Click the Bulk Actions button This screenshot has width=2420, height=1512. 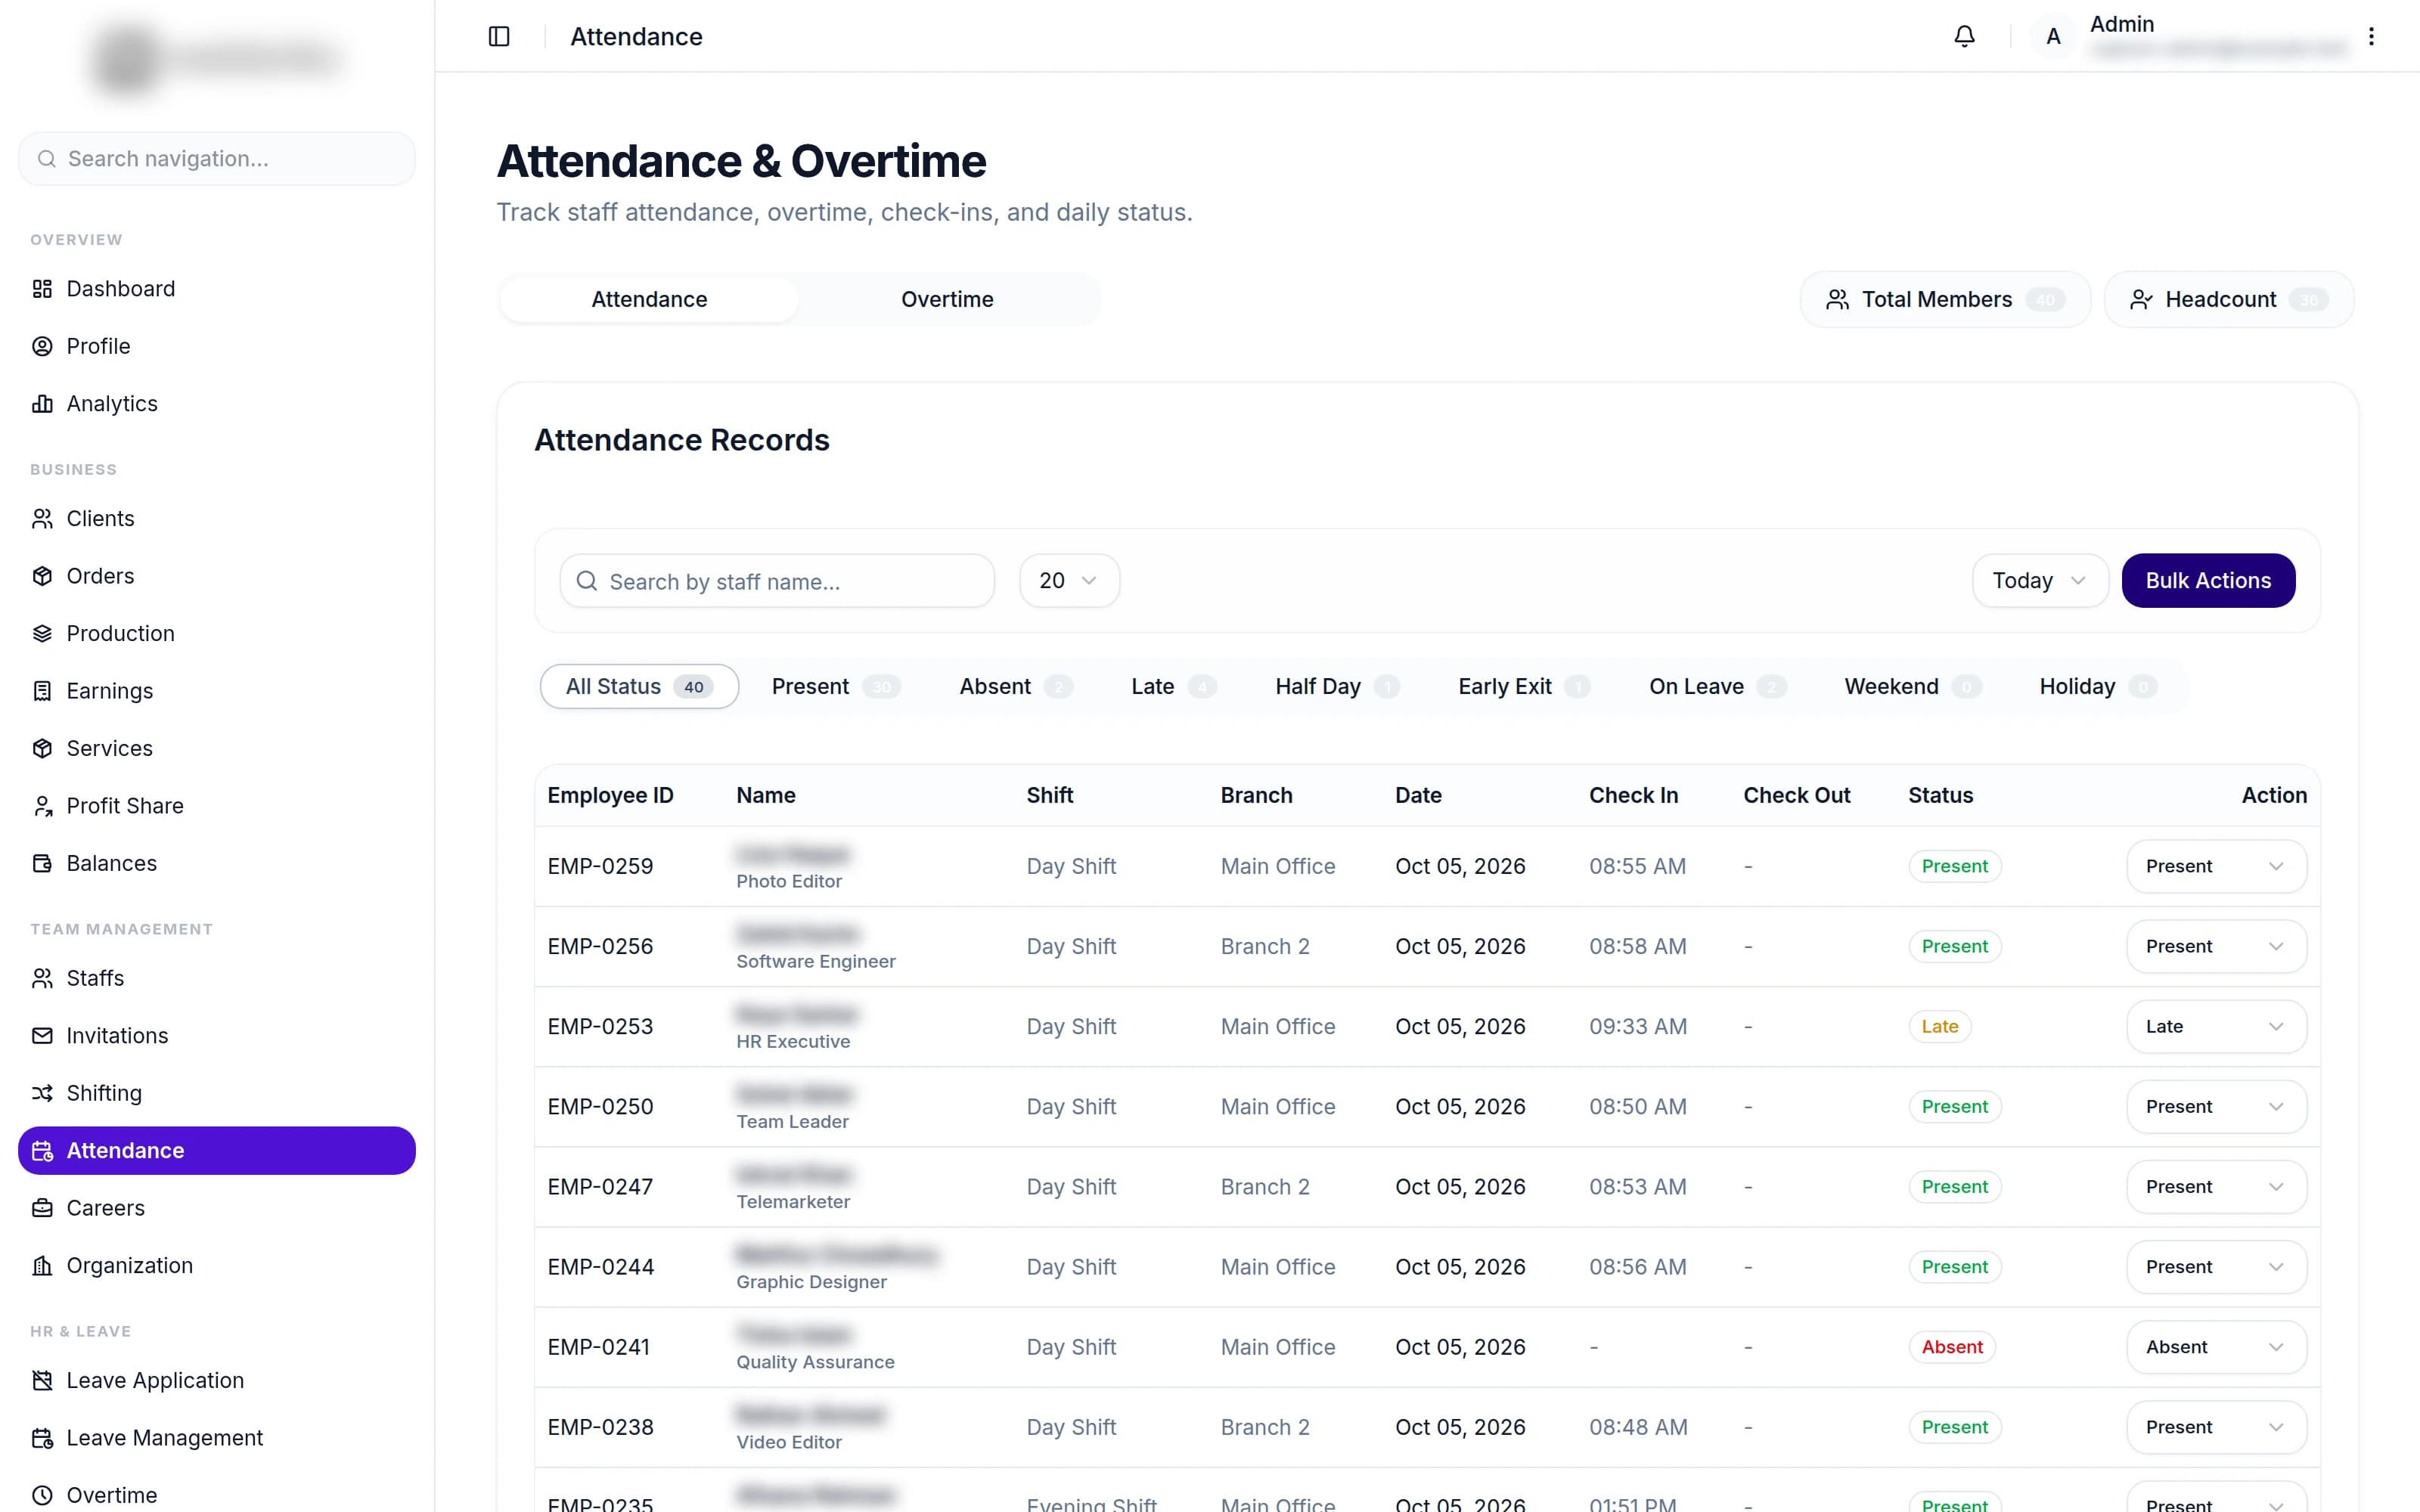tap(2208, 581)
